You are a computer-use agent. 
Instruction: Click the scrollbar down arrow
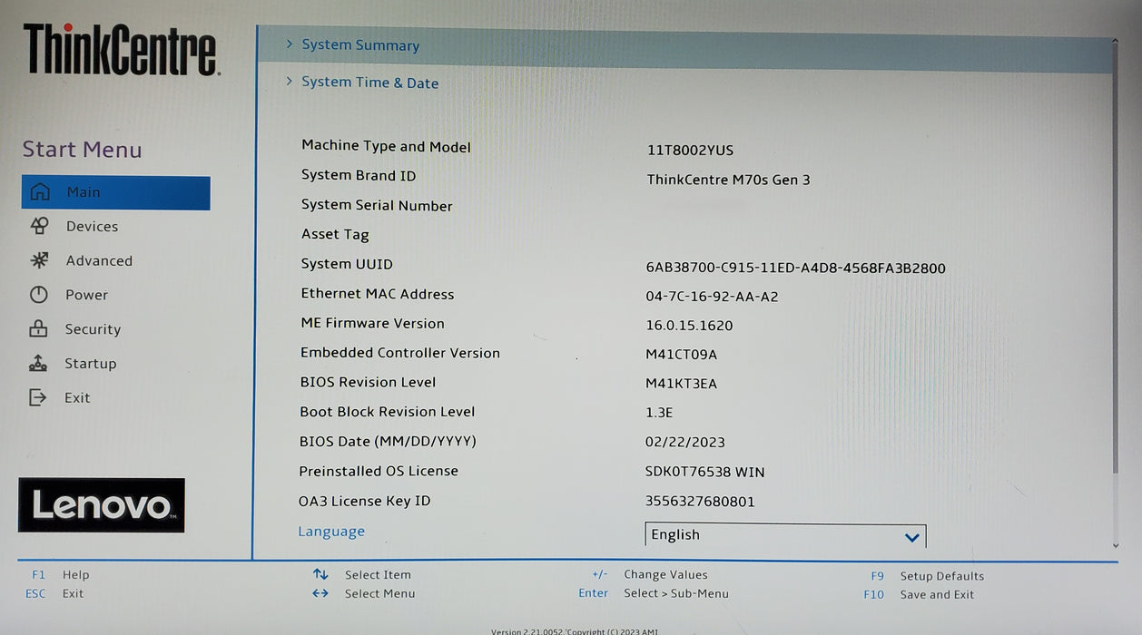[1116, 545]
